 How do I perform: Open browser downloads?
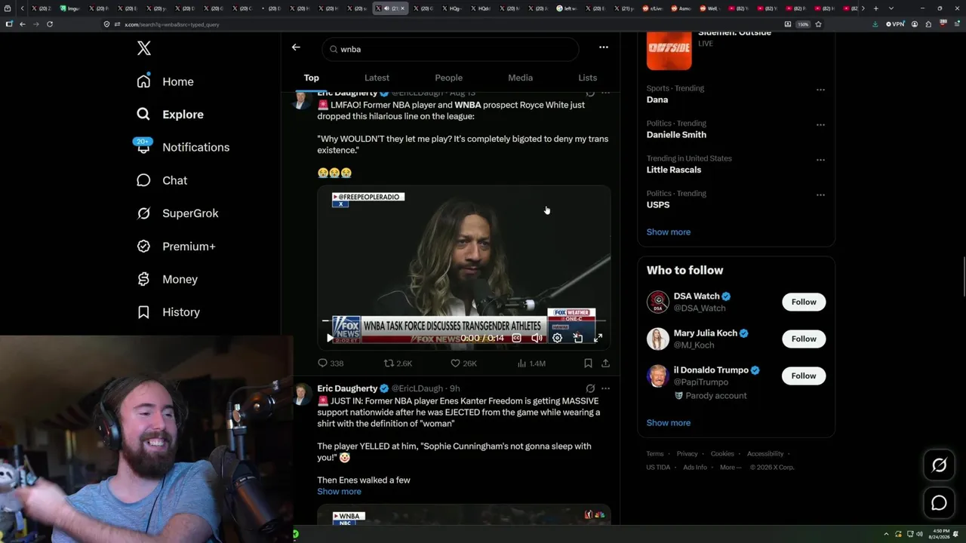click(875, 24)
